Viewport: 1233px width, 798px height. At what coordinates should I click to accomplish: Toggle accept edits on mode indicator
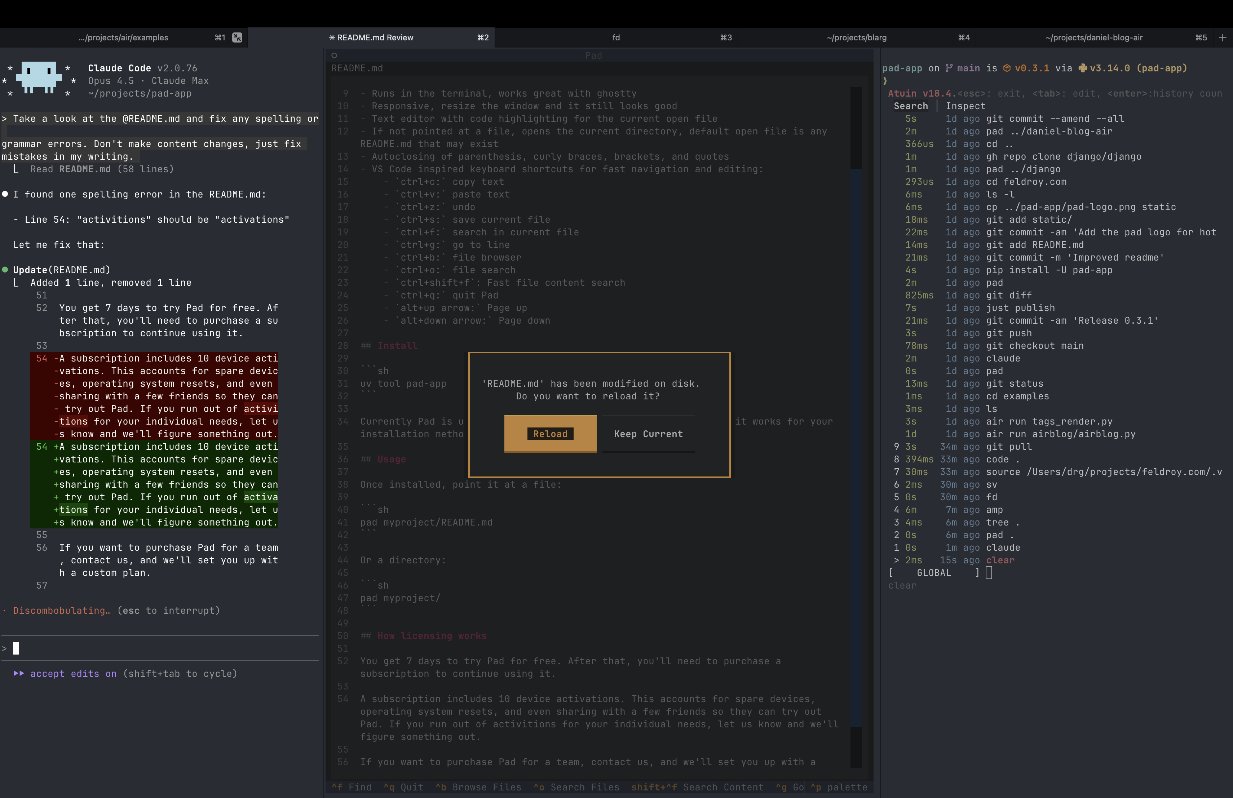tap(74, 673)
